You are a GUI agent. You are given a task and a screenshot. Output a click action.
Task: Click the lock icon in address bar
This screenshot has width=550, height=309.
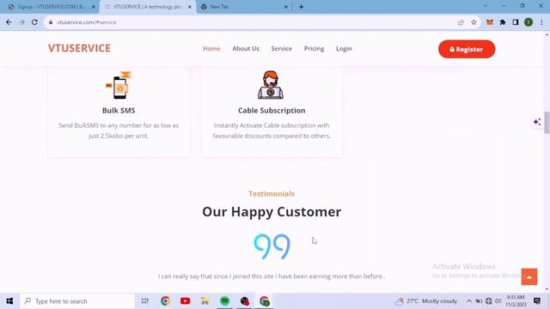point(51,22)
